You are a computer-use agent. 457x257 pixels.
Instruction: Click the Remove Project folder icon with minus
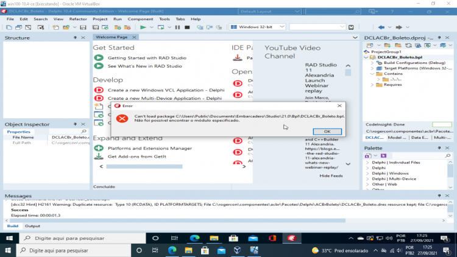[398, 45]
